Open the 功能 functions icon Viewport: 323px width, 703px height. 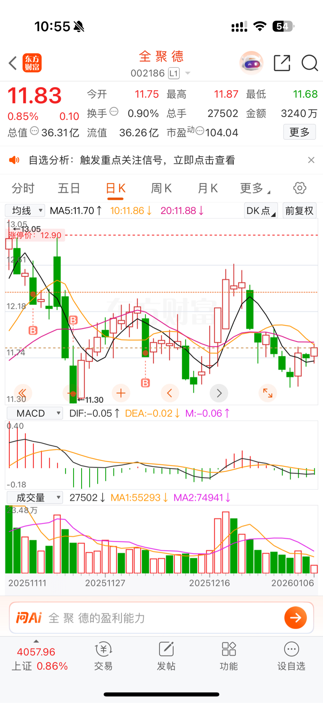pos(229,657)
